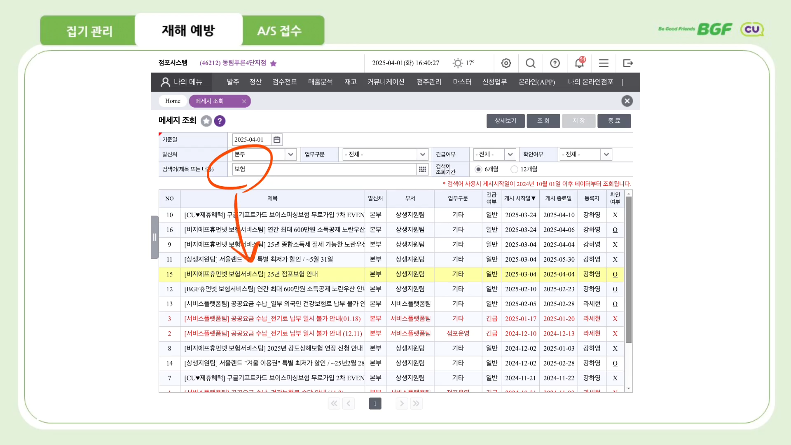Click the 보험 search keyword input field
Image resolution: width=791 pixels, height=445 pixels.
[x=324, y=169]
